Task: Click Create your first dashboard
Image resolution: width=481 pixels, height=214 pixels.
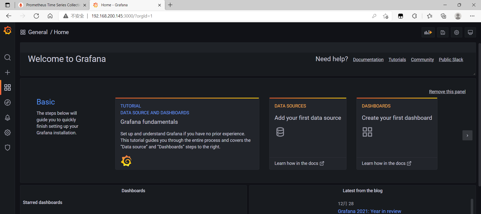Action: tap(397, 118)
